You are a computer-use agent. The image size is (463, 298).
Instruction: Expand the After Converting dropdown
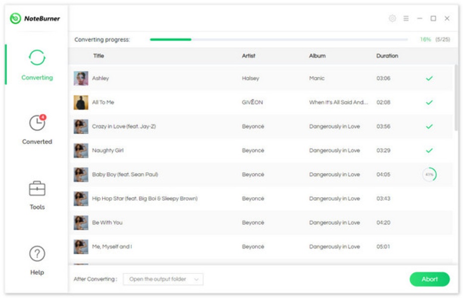163,279
